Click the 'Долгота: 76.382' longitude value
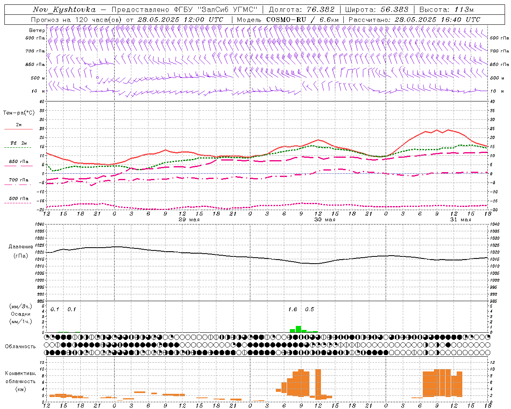Screen dimensions: 511x409 [301, 10]
